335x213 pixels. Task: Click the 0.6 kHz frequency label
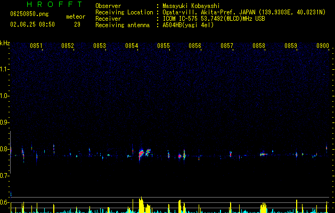pos(4,202)
